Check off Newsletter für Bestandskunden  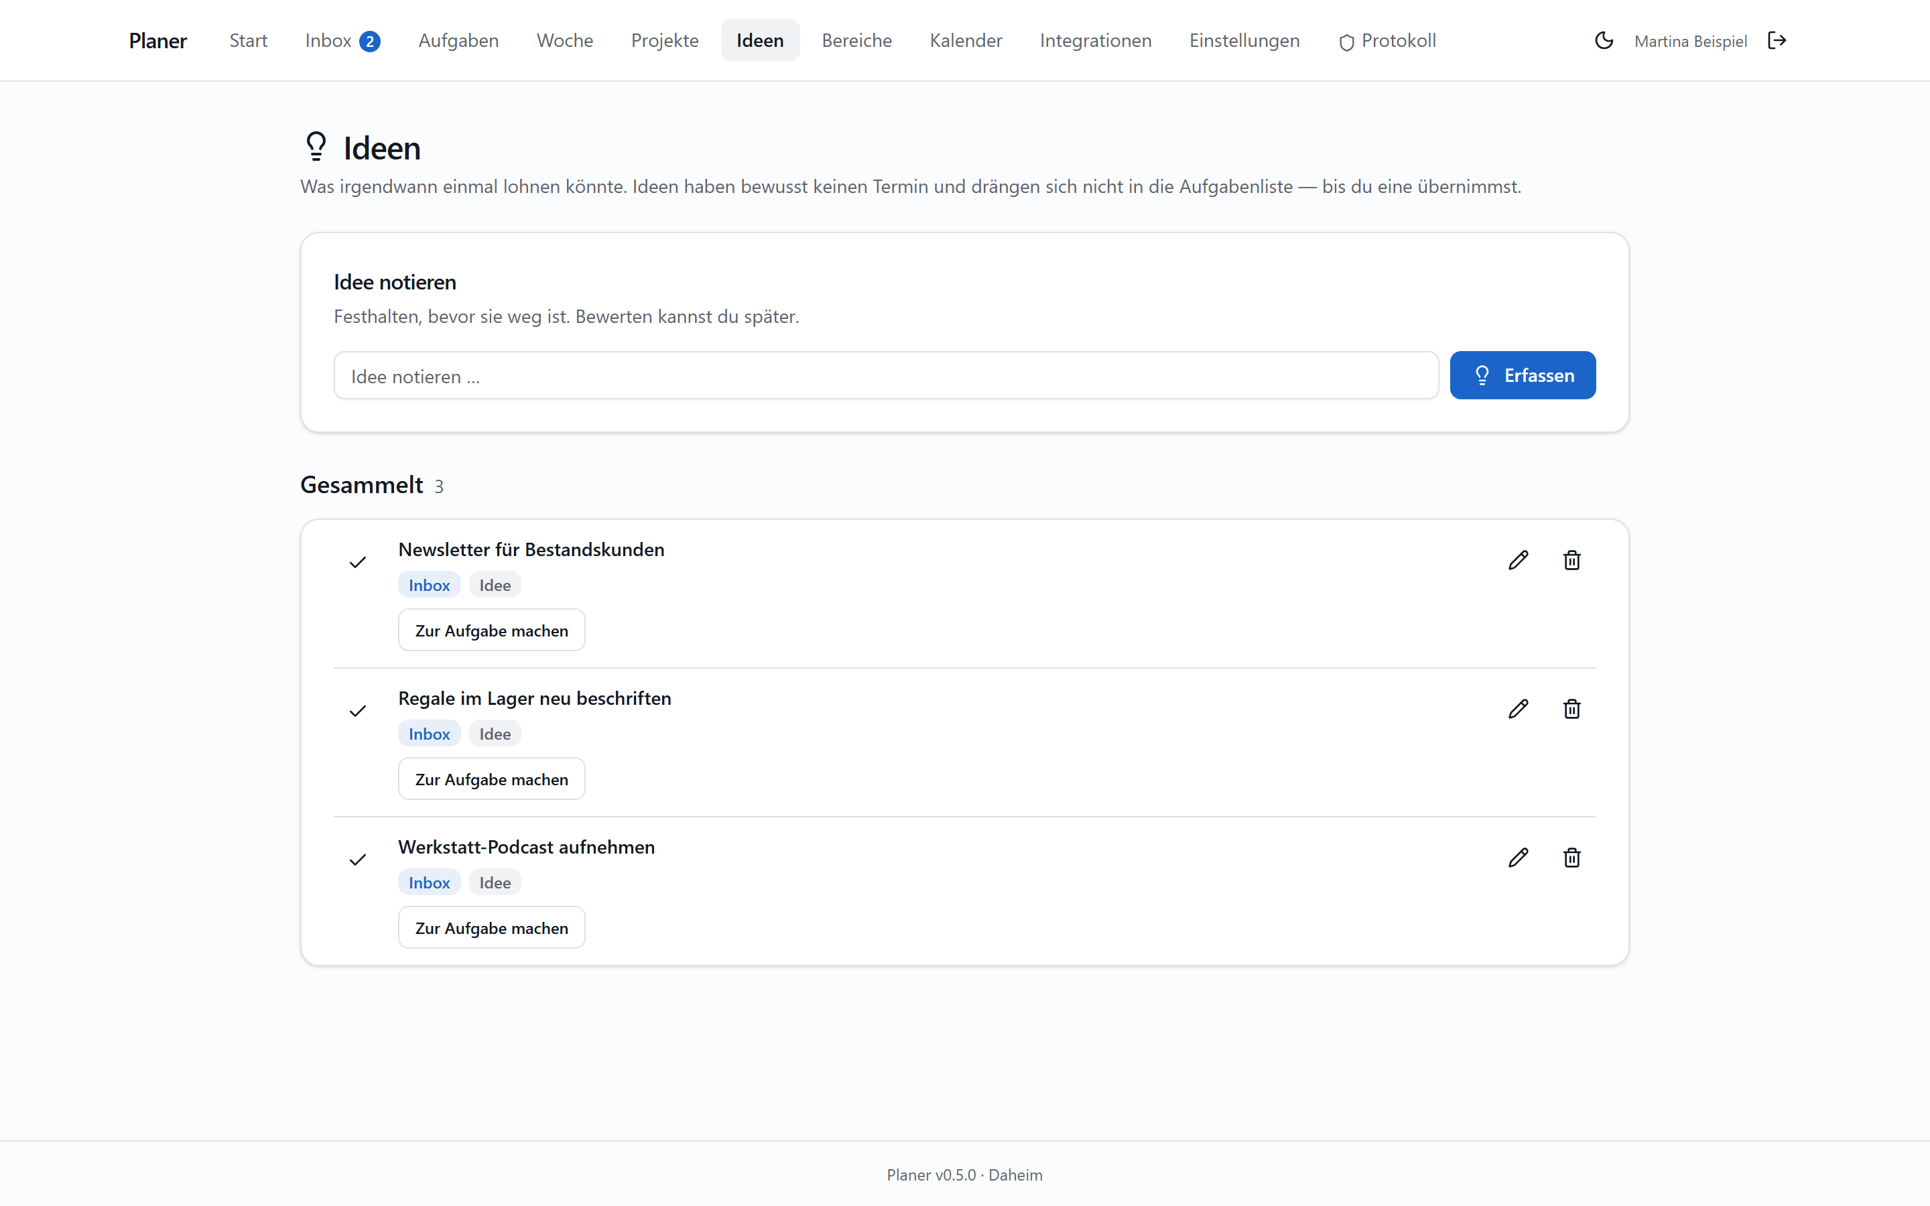(357, 562)
